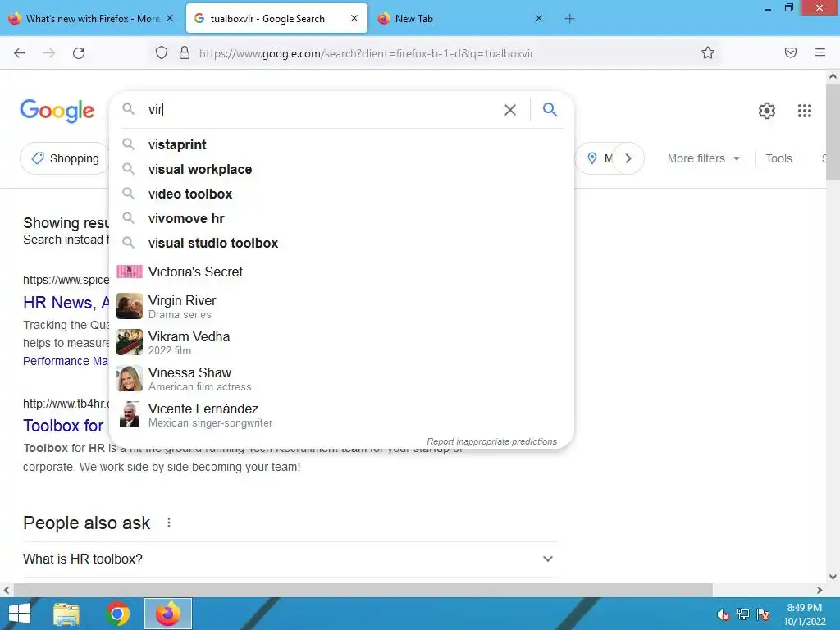The image size is (840, 630).
Task: Go to the Google logo homepage
Action: coord(57,111)
